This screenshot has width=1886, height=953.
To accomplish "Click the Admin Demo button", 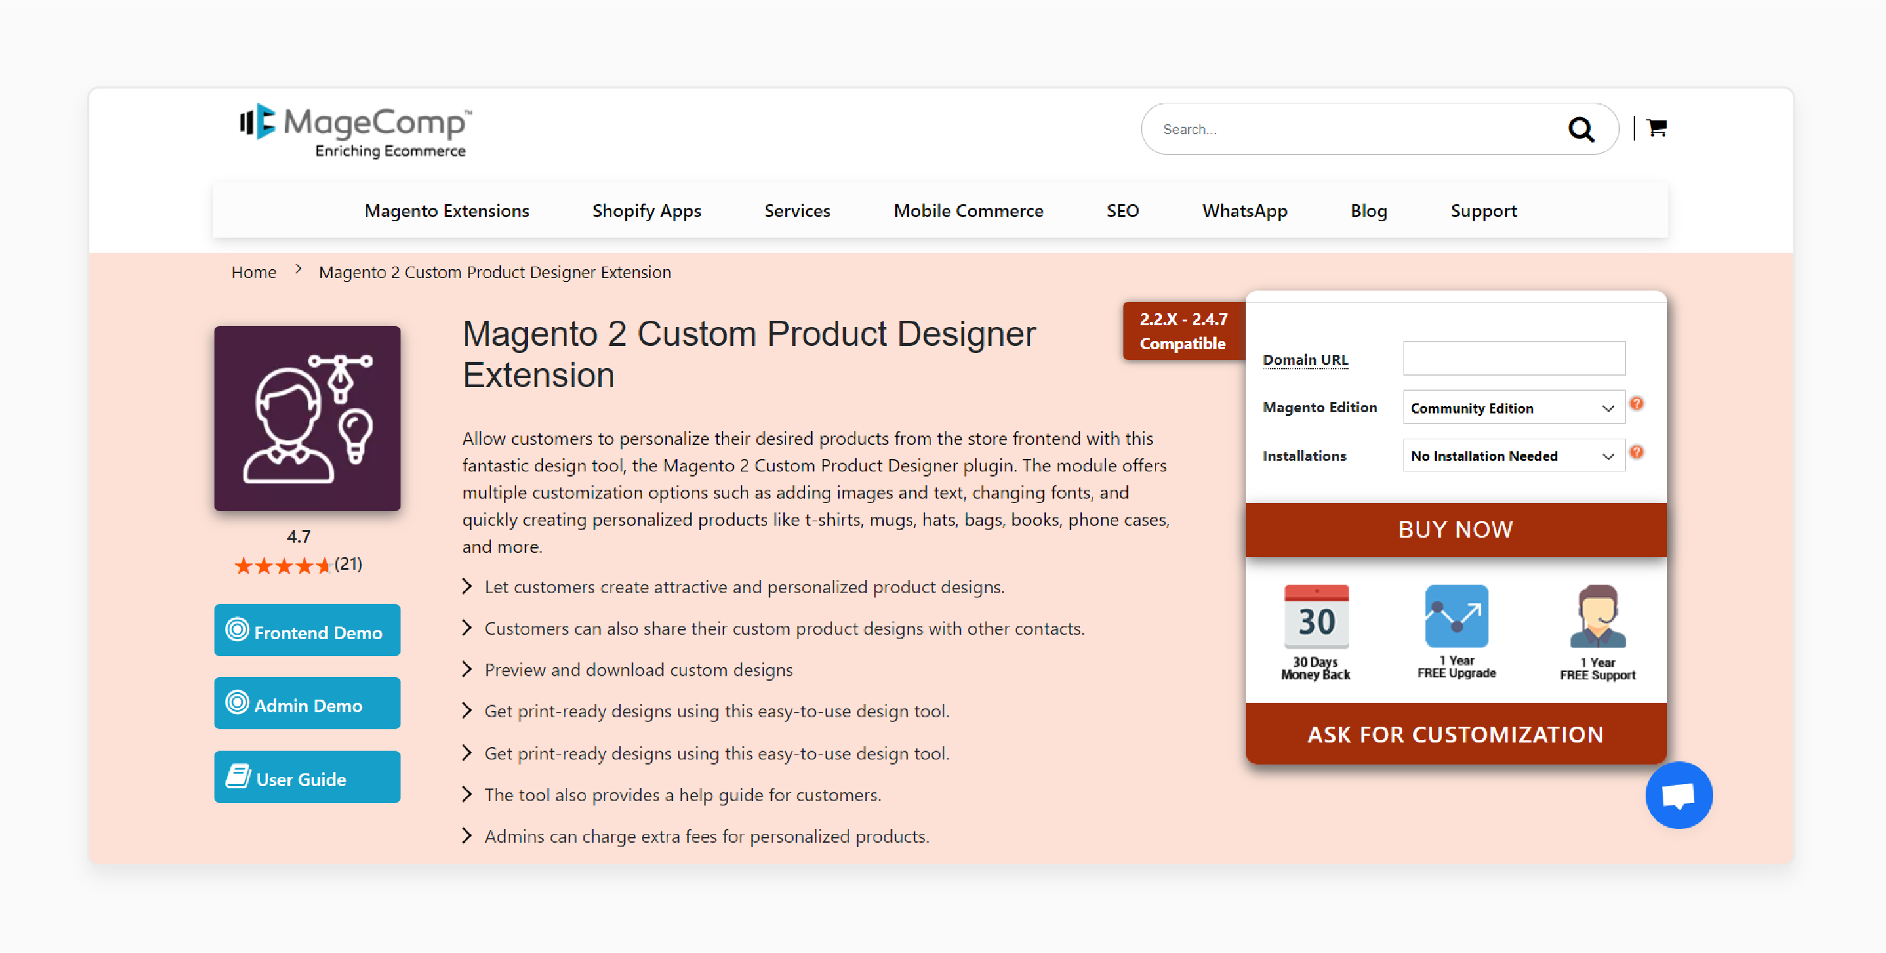I will pos(307,703).
